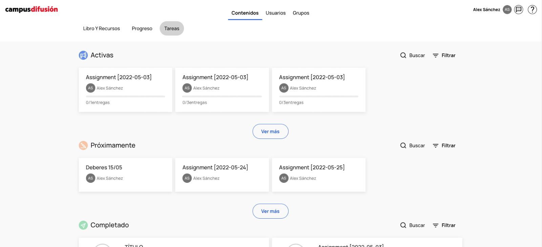Select the Libro Y Recursos sub-tab
This screenshot has width=542, height=247.
pos(102,29)
